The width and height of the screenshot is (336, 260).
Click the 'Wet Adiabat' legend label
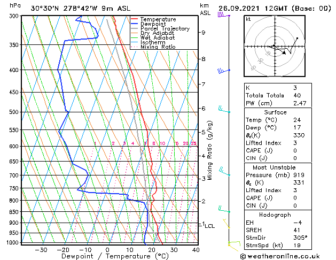click(x=158, y=37)
